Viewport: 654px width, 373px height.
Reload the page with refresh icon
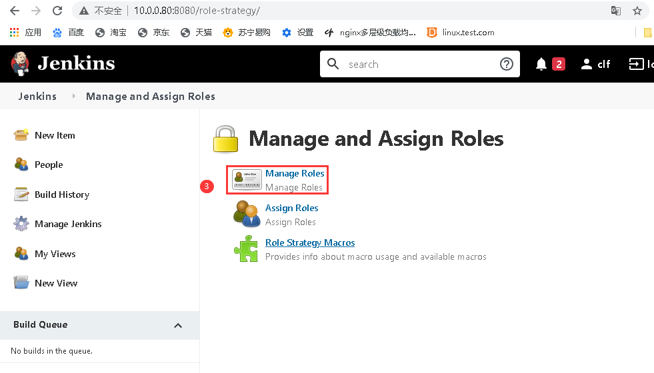click(x=57, y=11)
